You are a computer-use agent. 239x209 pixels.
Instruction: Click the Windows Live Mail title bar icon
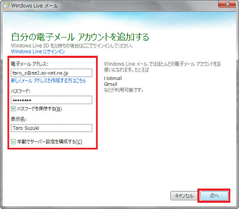(x=6, y=6)
